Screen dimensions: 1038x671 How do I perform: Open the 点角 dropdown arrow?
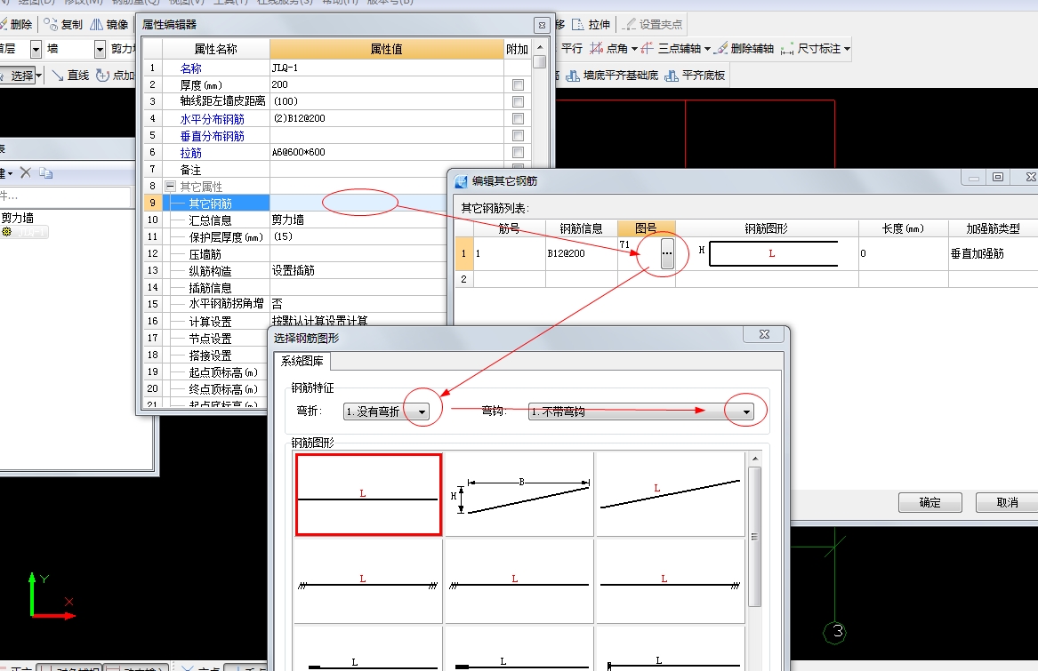point(635,48)
